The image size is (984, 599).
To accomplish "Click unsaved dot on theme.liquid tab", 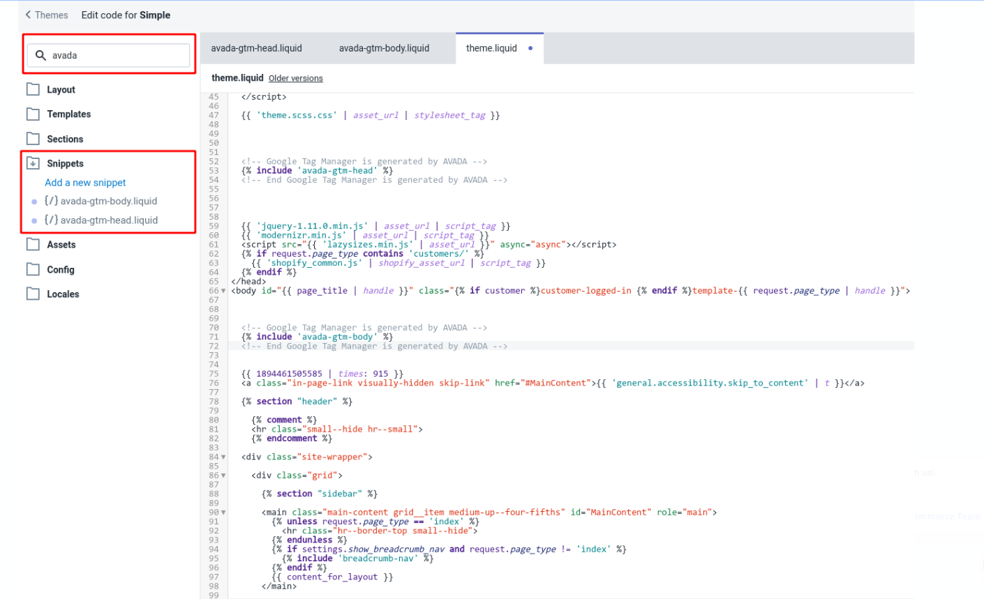I will (530, 48).
